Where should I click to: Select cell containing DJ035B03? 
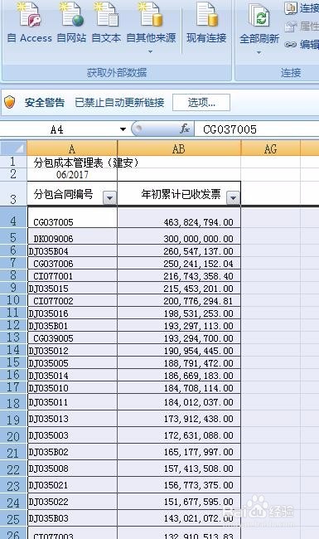[72, 517]
